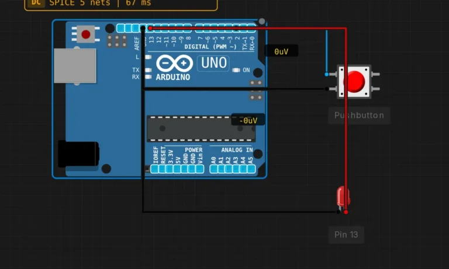Click the A5 analog pin header
This screenshot has width=449, height=269.
[251, 169]
